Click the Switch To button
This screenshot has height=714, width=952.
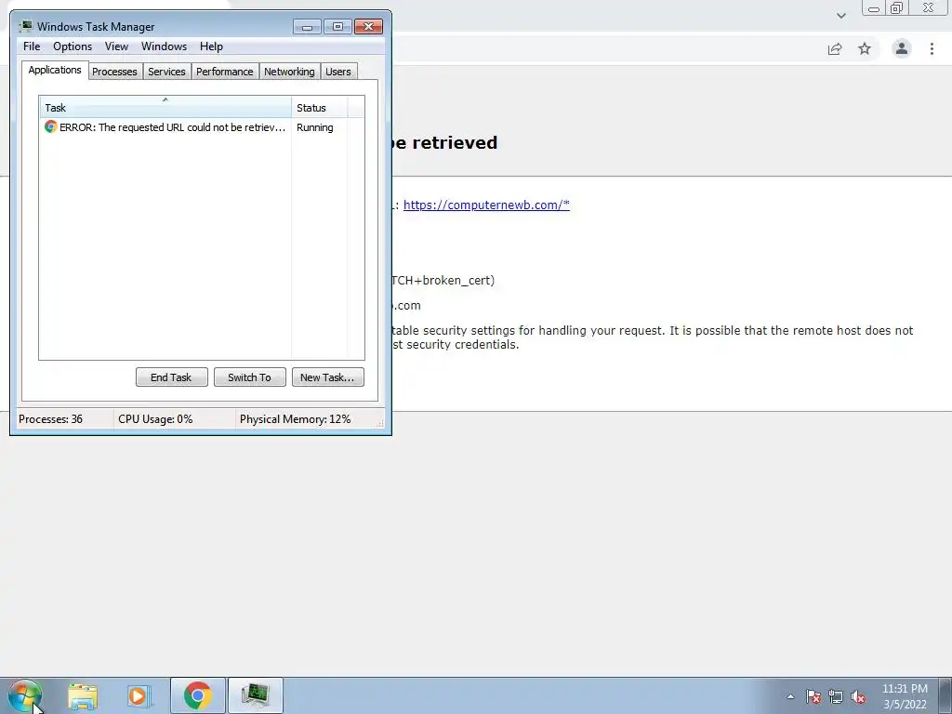[249, 377]
